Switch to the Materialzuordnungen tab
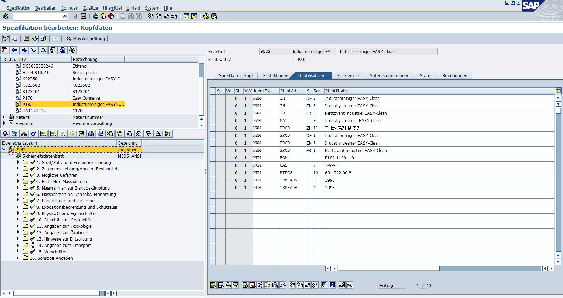The width and height of the screenshot is (563, 298). [x=389, y=75]
